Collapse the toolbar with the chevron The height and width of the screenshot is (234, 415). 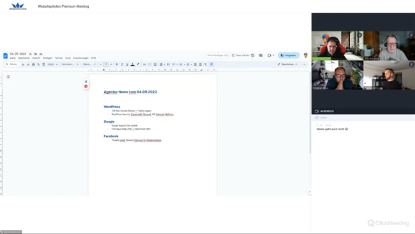tap(305, 65)
